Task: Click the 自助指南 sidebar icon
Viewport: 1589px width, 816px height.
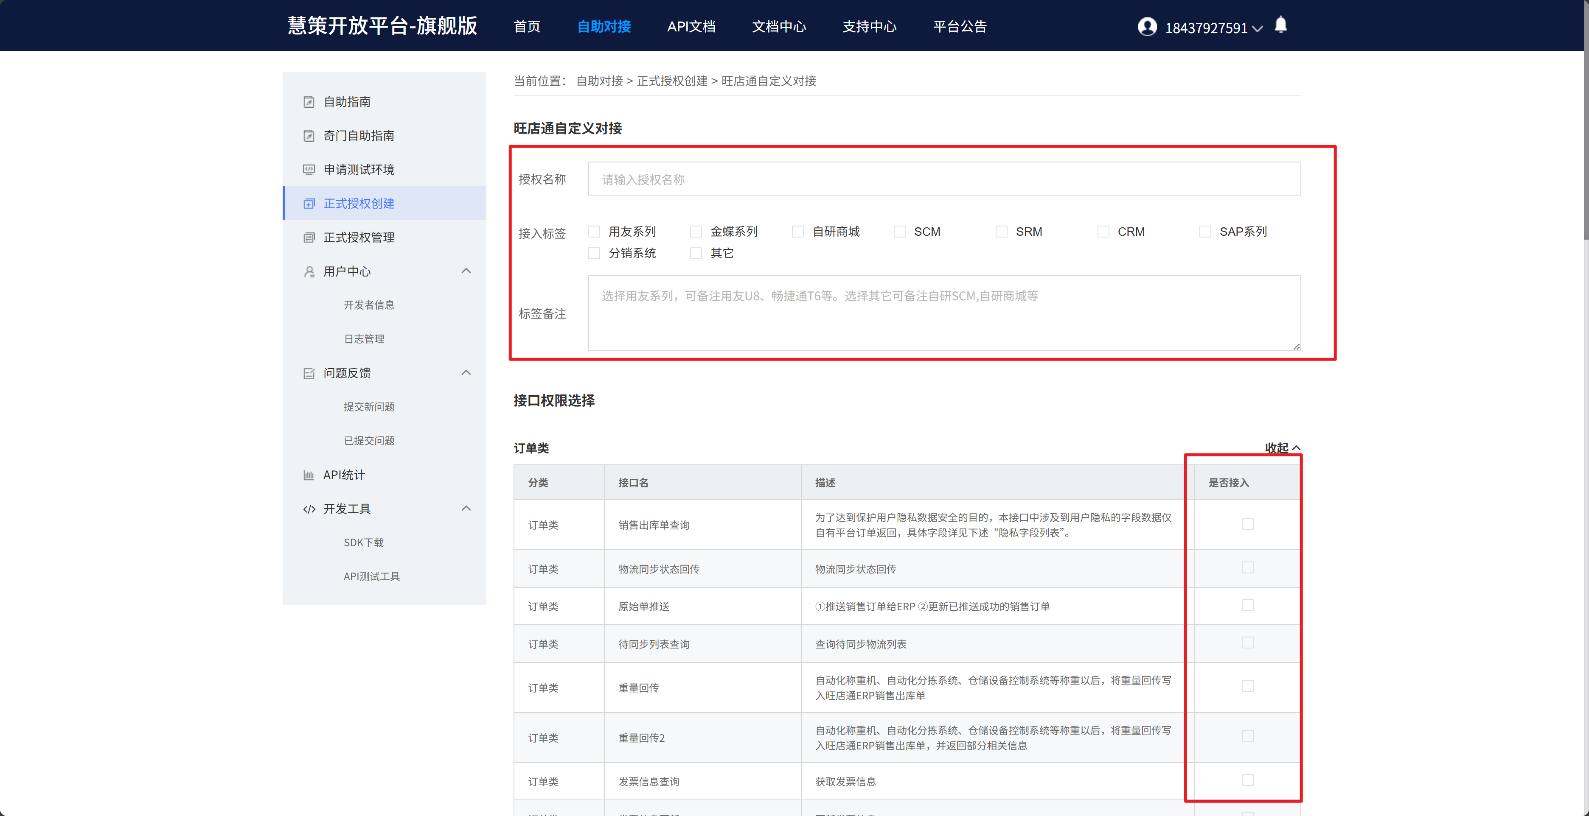Action: (309, 102)
